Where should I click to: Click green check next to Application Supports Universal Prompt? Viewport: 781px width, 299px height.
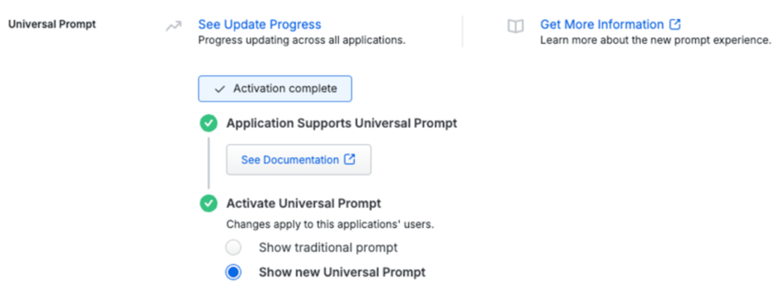point(208,123)
